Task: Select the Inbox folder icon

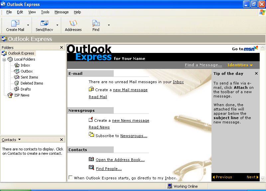Action: click(17, 65)
